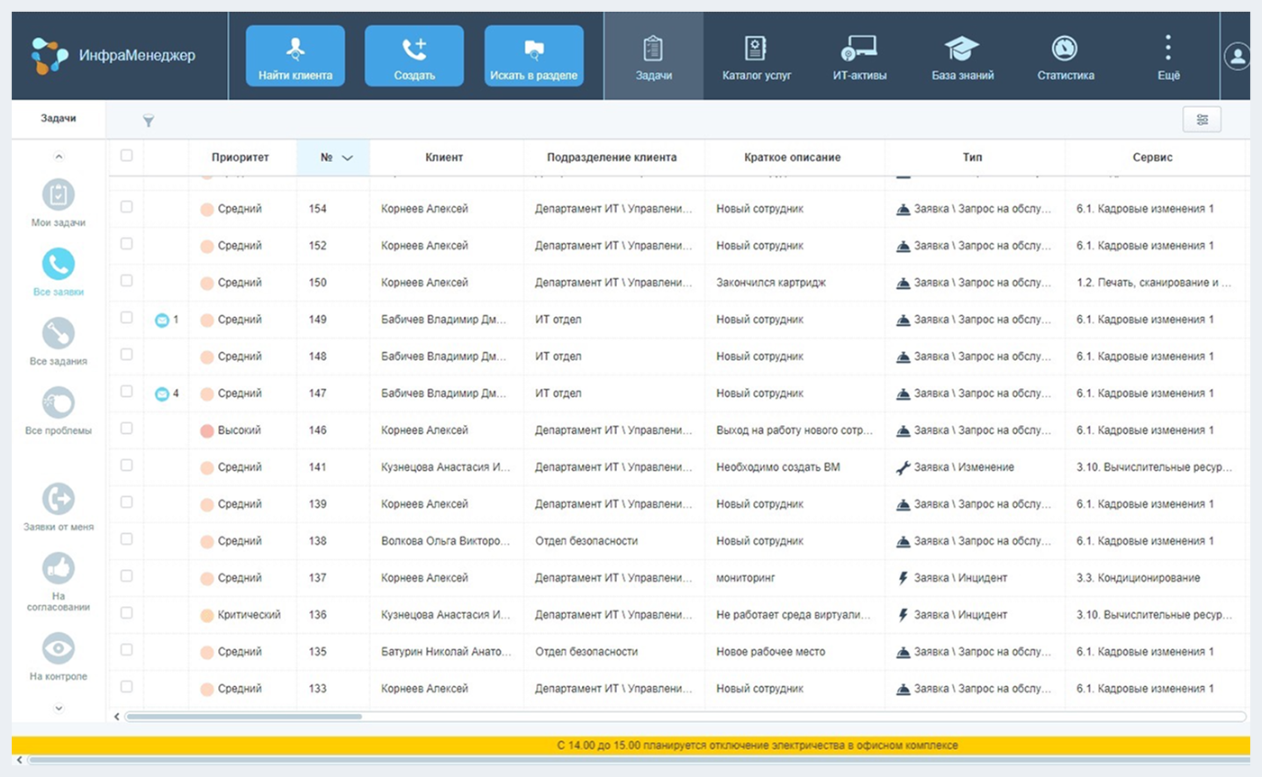Open ИТ-активы menu

(859, 56)
